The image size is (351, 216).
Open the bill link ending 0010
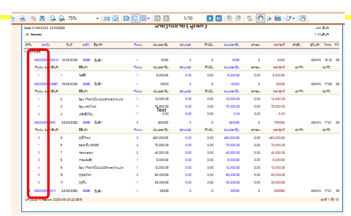45,123
